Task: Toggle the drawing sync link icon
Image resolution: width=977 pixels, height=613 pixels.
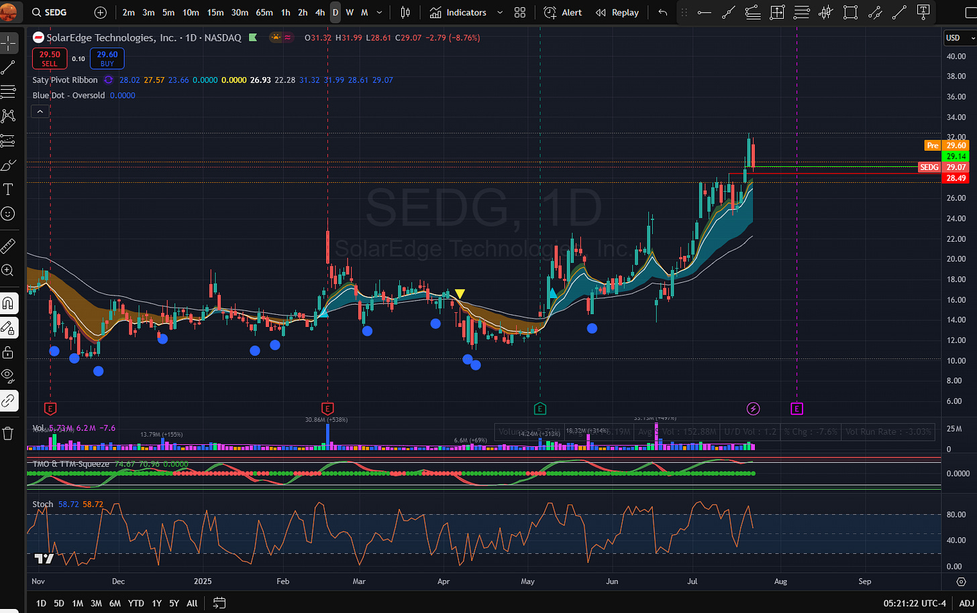Action: point(9,401)
